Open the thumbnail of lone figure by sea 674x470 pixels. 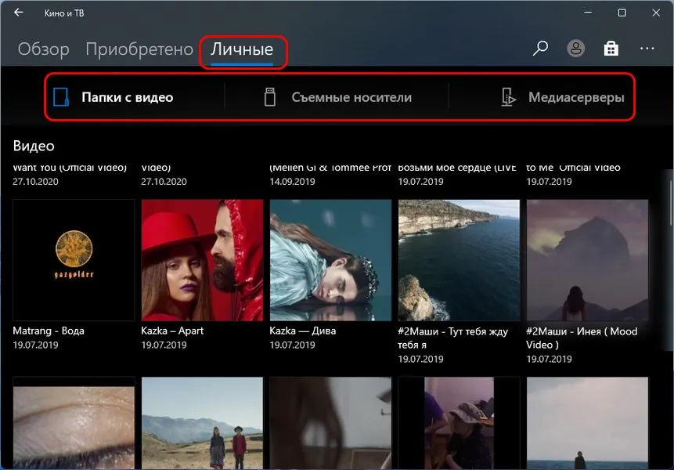point(587,423)
